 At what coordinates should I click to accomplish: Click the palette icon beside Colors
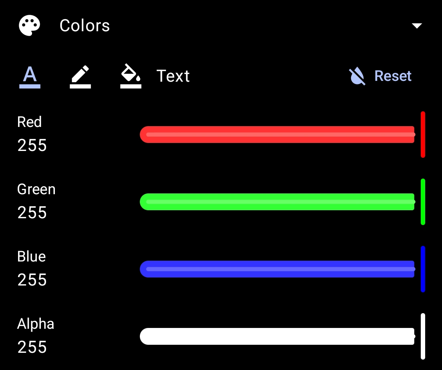[30, 25]
